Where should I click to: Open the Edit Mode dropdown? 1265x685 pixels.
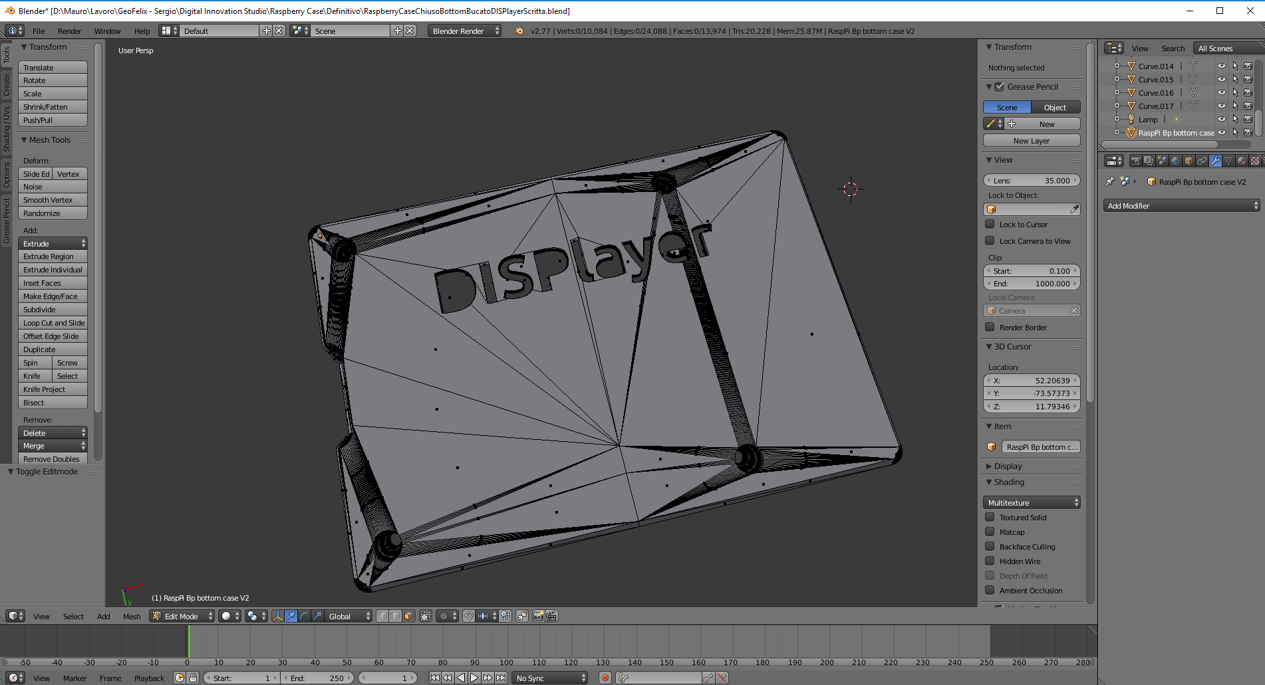[x=182, y=616]
